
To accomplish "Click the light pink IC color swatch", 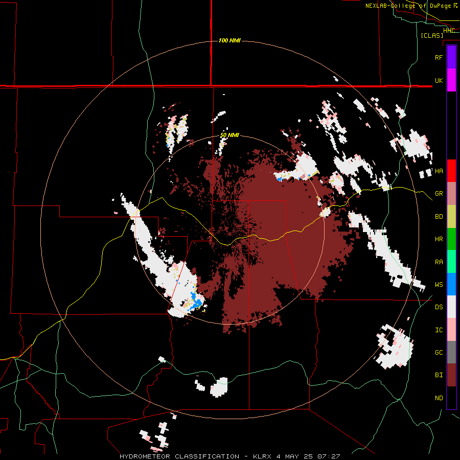I will pos(451,330).
